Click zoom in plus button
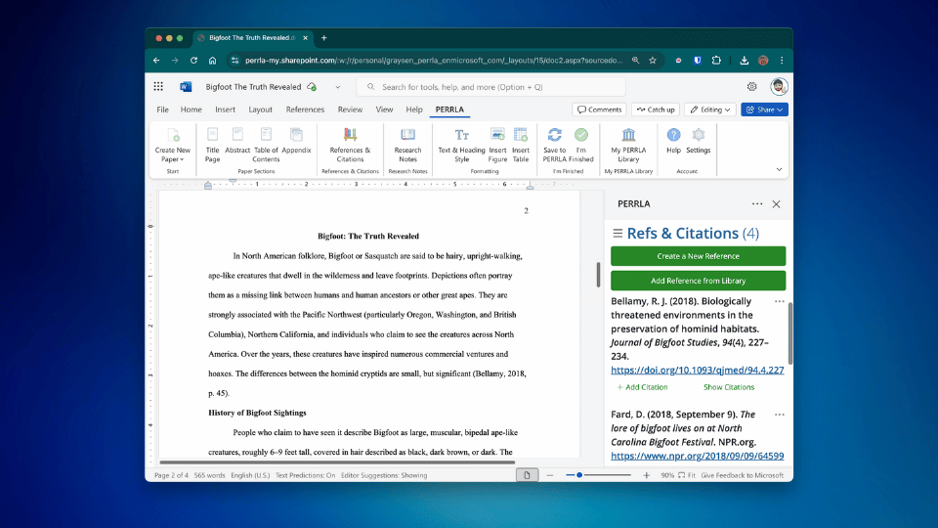The width and height of the screenshot is (938, 528). tap(646, 475)
